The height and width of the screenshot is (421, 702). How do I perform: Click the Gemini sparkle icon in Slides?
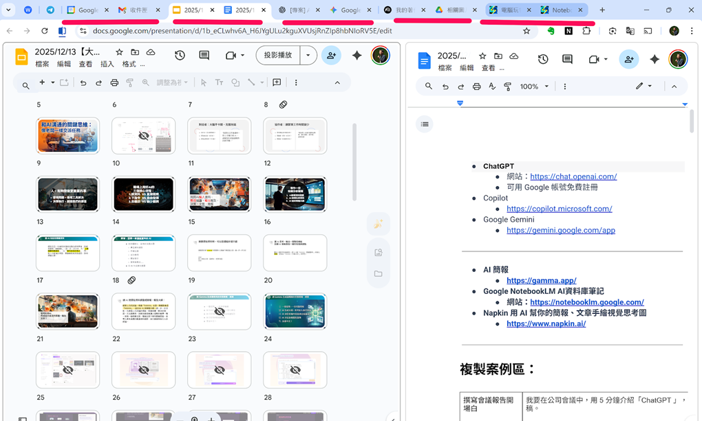[357, 56]
